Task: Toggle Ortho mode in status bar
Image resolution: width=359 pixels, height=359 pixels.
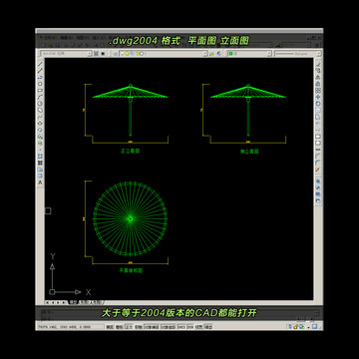Action: 129,327
